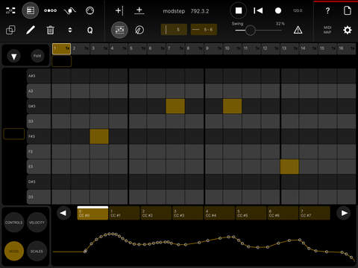
Task: Select the CC #1 tab
Action: 125,213
